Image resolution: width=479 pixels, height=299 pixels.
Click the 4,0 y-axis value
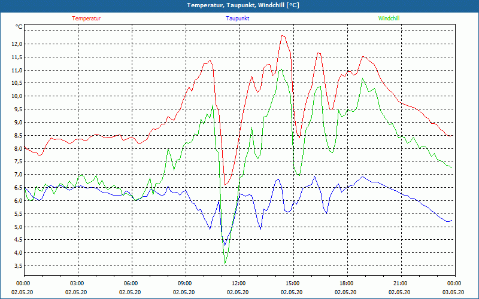pos(18,252)
